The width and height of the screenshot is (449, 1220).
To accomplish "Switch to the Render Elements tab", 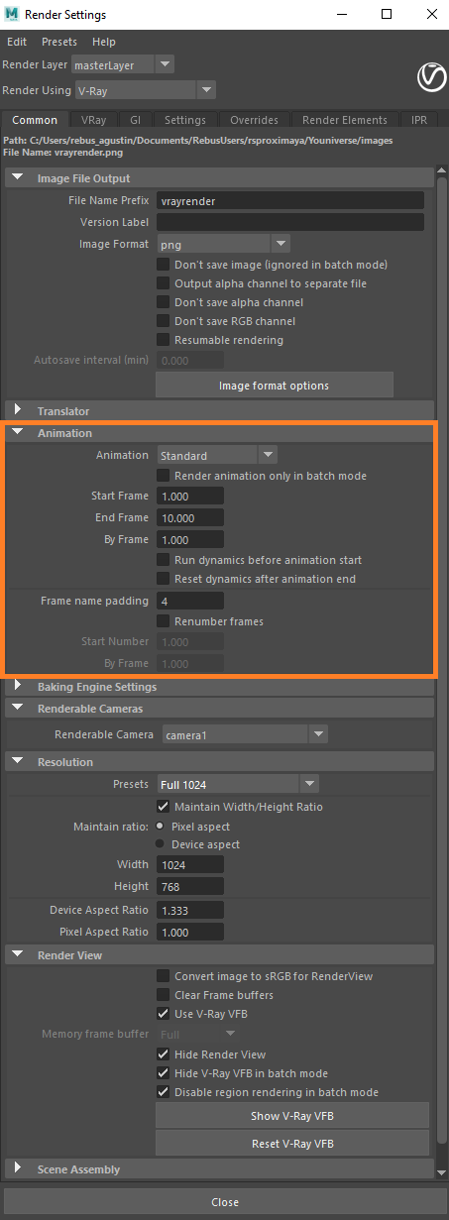I will (345, 120).
